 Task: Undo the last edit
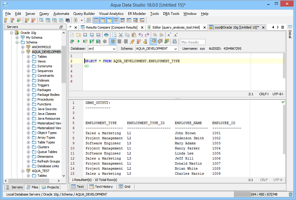click(x=142, y=35)
